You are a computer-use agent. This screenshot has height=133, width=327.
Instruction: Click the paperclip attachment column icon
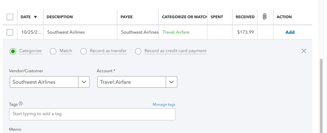(264, 17)
